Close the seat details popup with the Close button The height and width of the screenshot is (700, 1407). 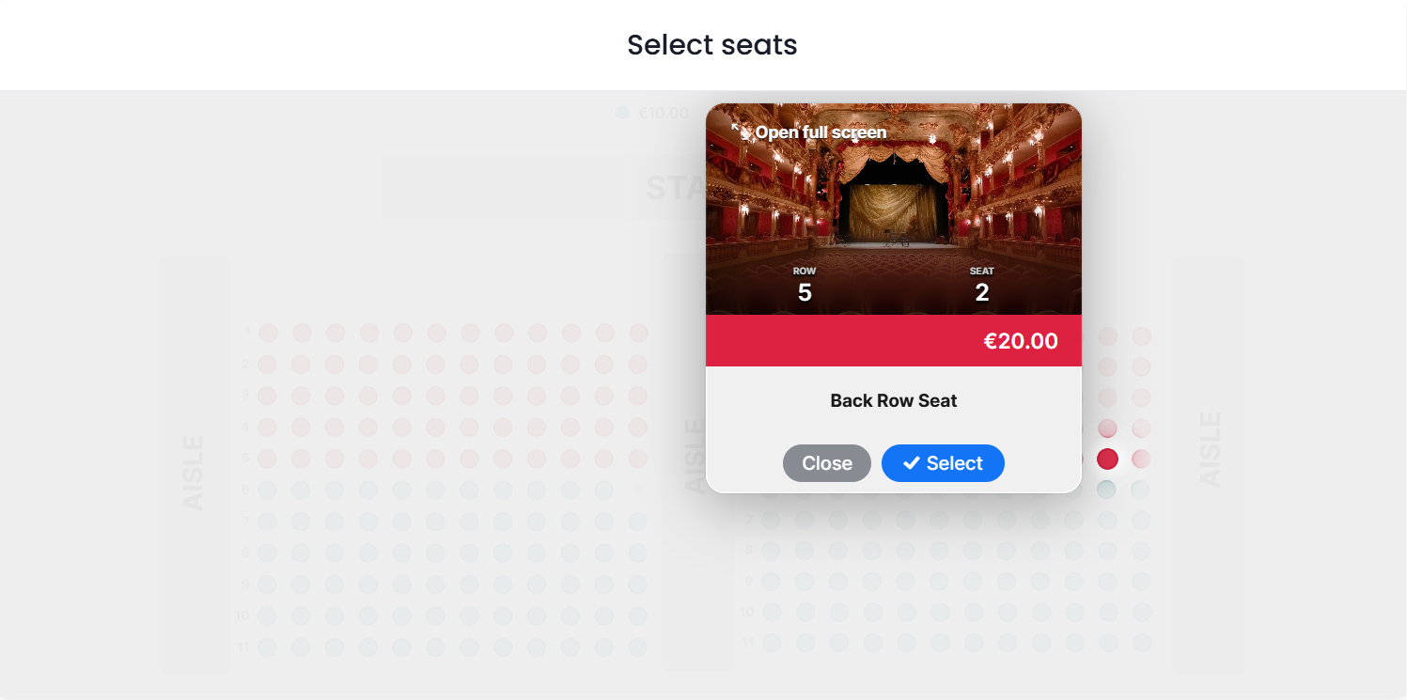[x=827, y=463]
